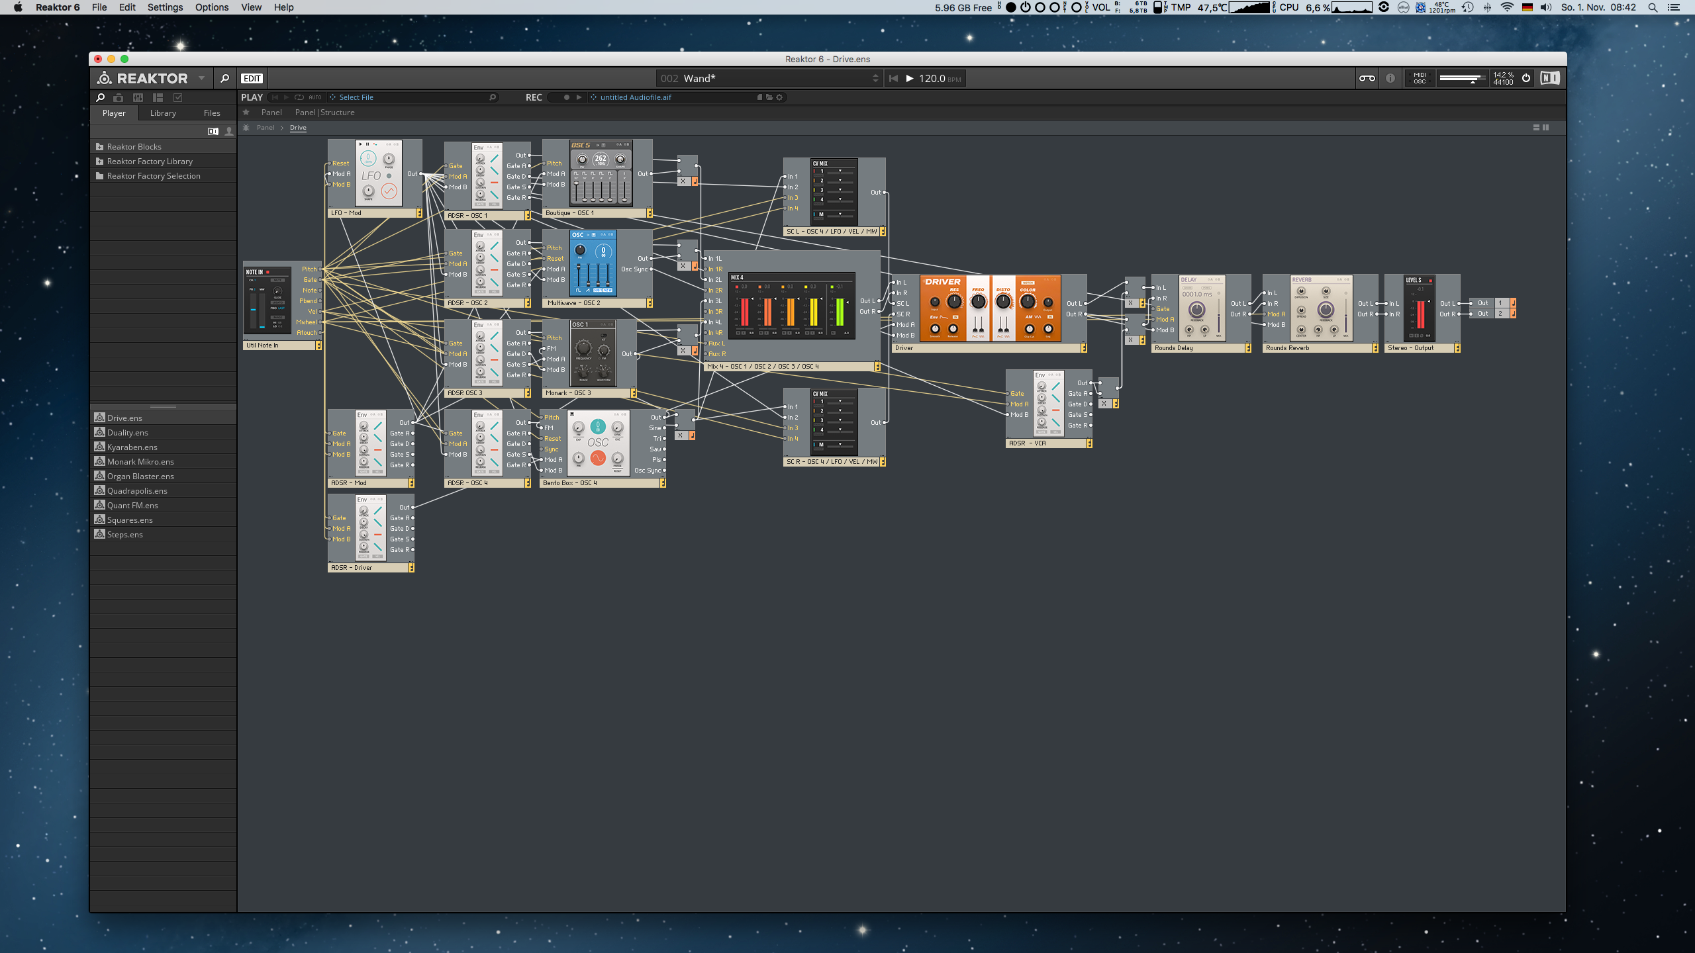Click the macOS Spotlight search icon
The image size is (1695, 953).
(1653, 7)
